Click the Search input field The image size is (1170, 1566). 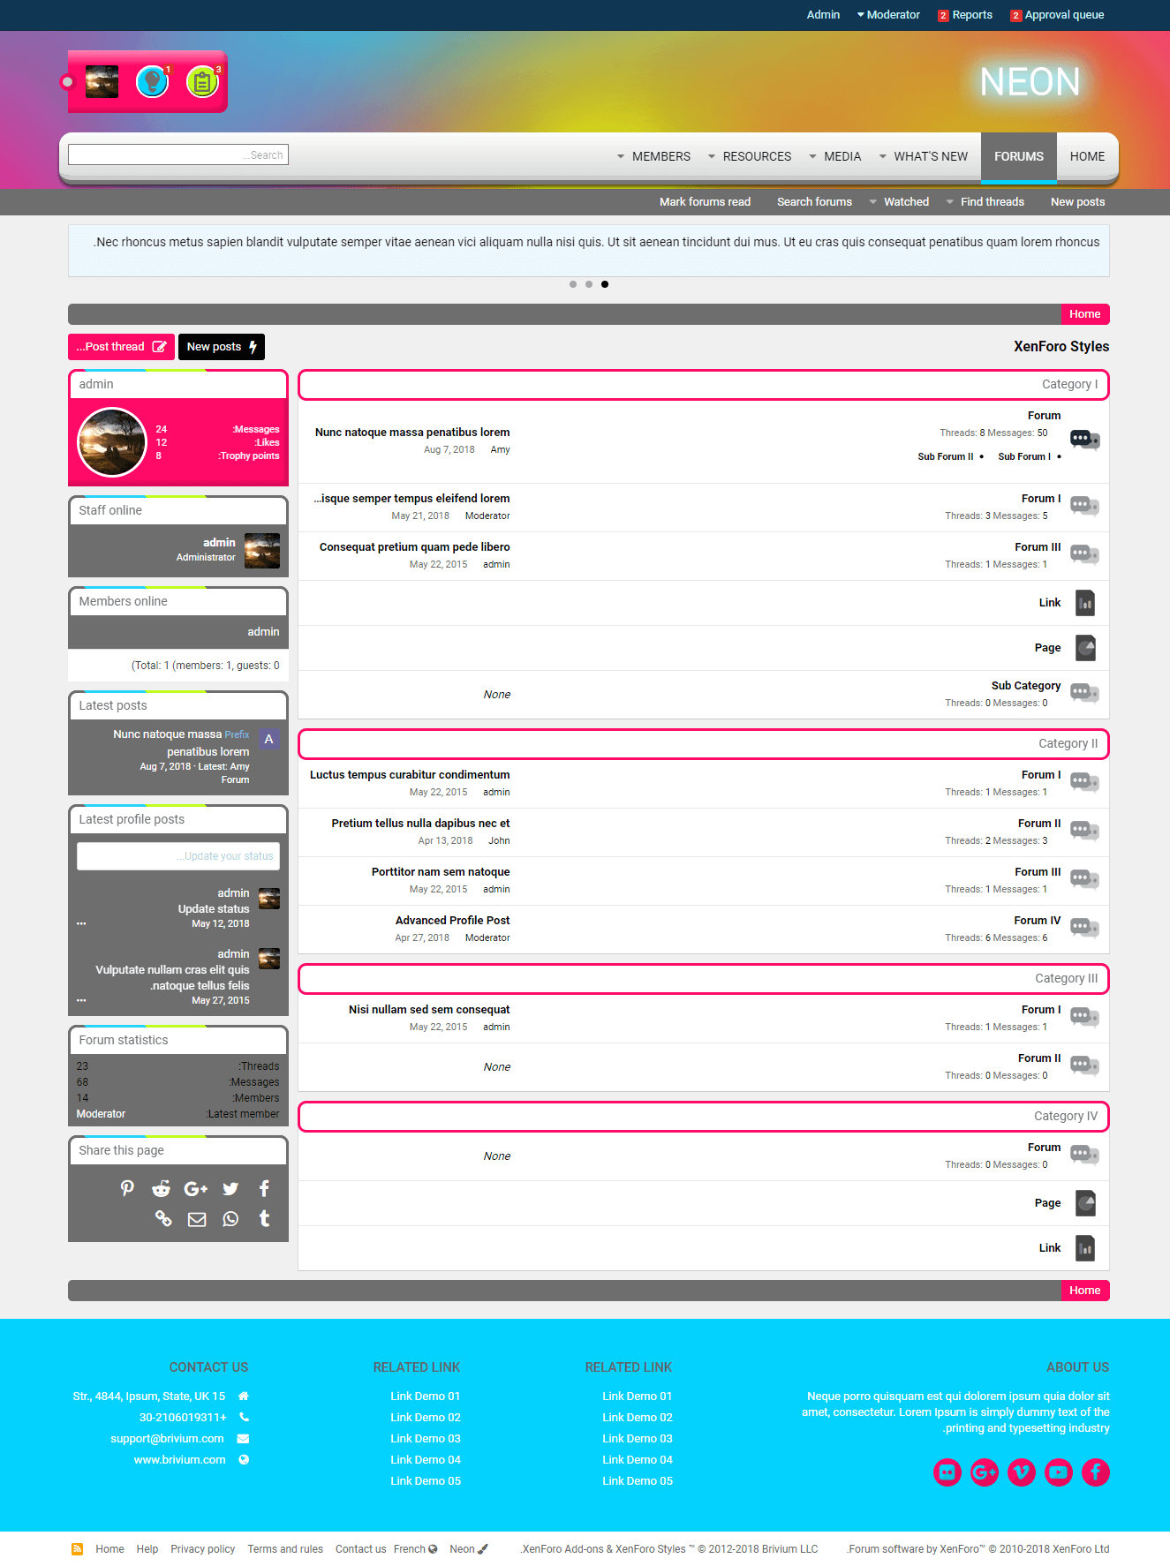click(177, 155)
